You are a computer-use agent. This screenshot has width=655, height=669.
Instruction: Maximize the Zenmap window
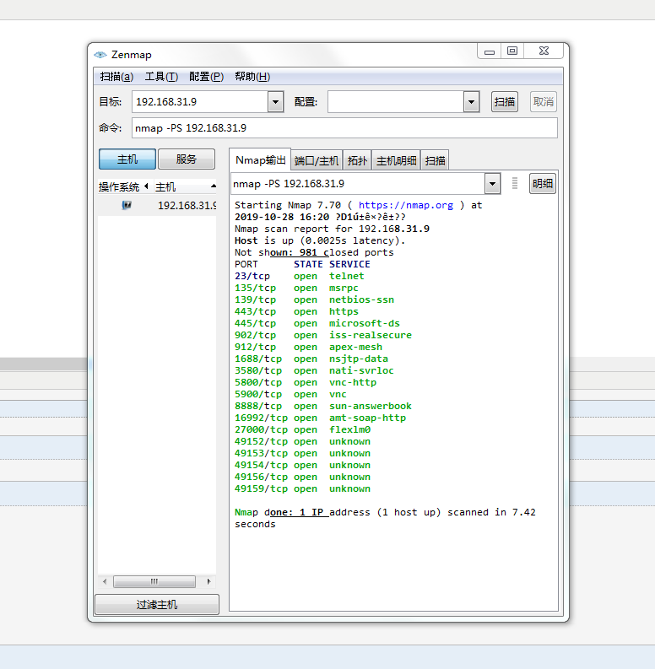click(512, 51)
